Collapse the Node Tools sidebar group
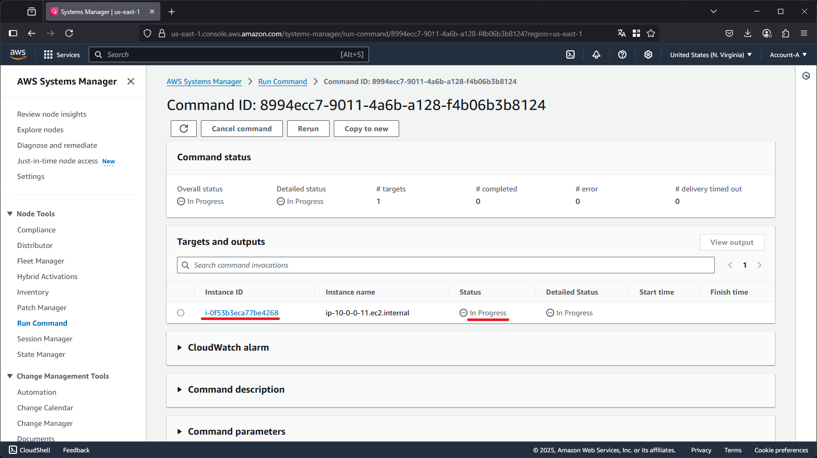This screenshot has height=458, width=817. 10,214
